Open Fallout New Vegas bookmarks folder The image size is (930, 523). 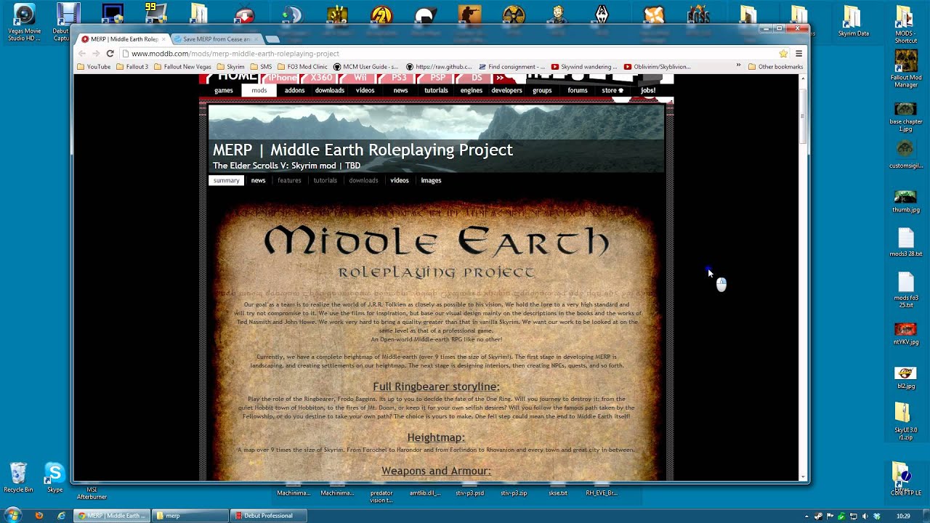[x=182, y=66]
